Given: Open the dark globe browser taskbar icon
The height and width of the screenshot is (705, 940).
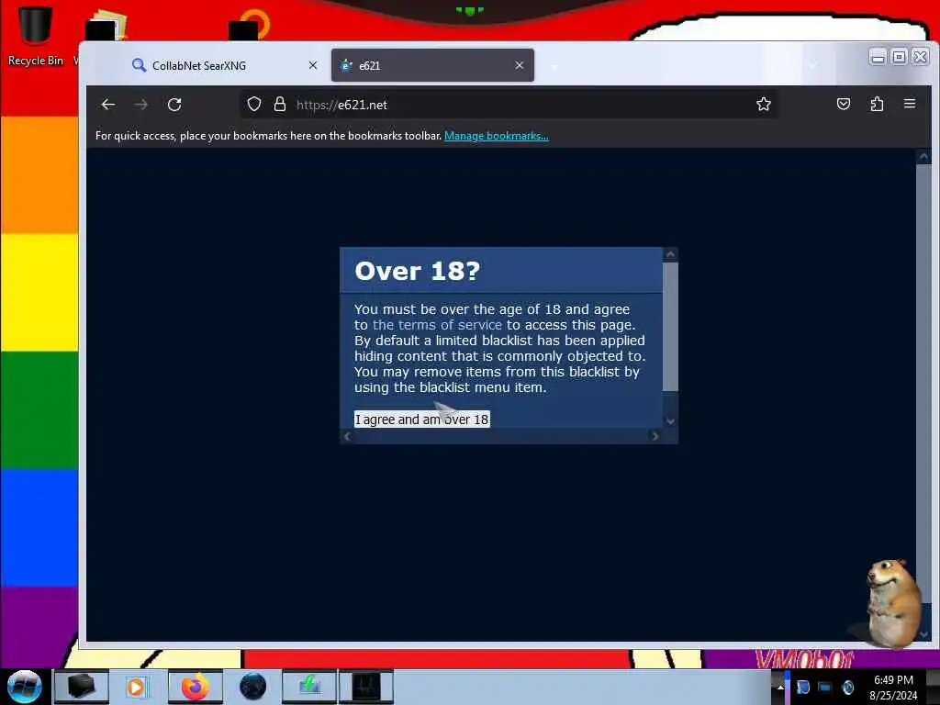Looking at the screenshot, I should point(252,687).
